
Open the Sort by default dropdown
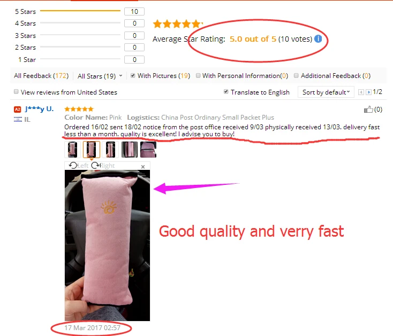(326, 92)
